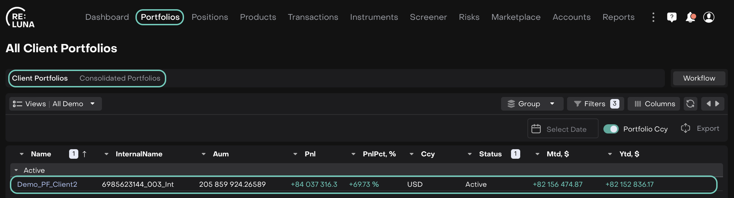Click the Workflow button
The image size is (734, 198).
699,78
